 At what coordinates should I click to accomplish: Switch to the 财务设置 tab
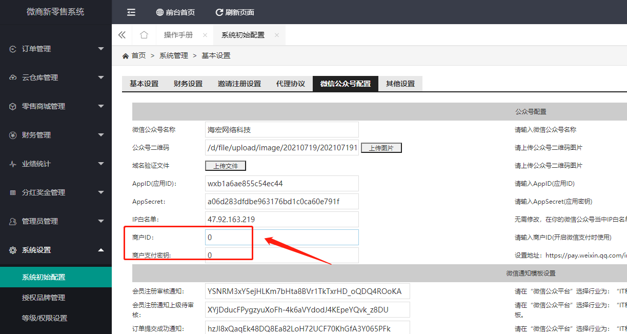coord(188,84)
